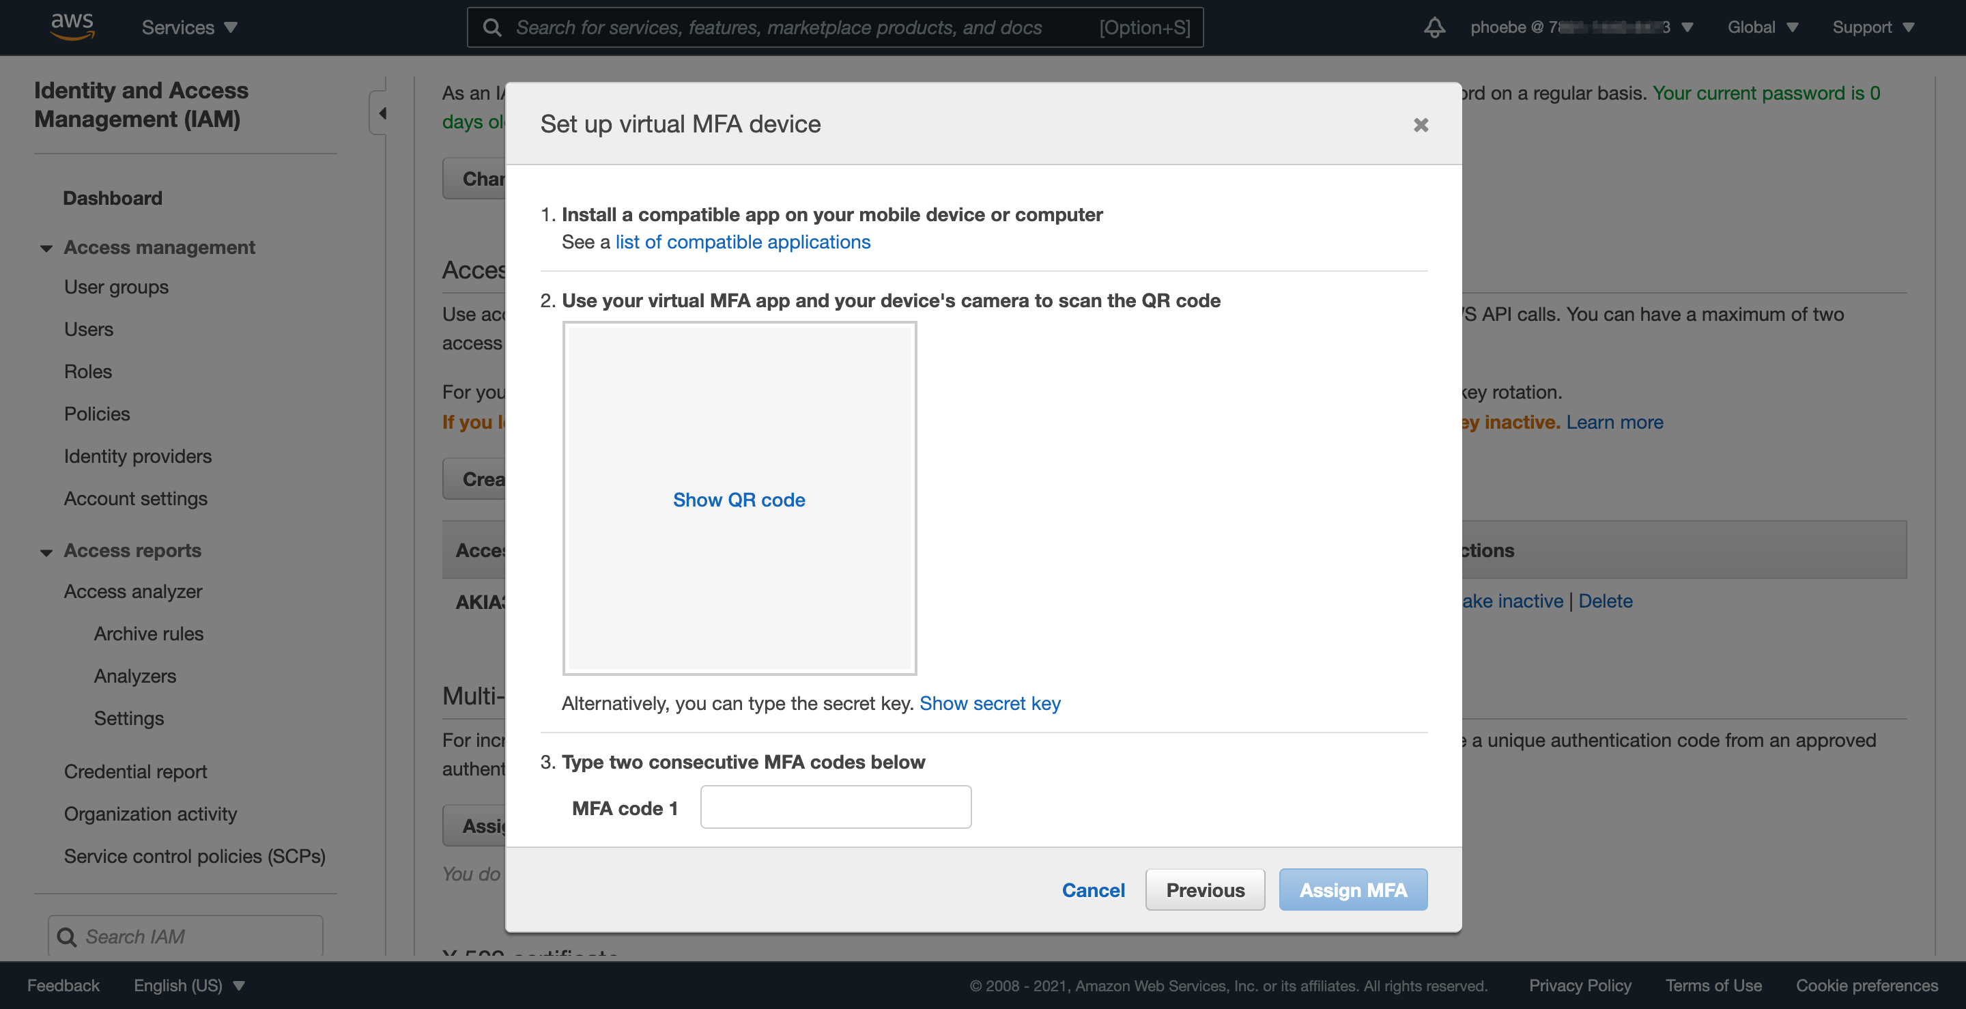The height and width of the screenshot is (1009, 1966).
Task: Open the English (US) language selector
Action: pyautogui.click(x=189, y=985)
